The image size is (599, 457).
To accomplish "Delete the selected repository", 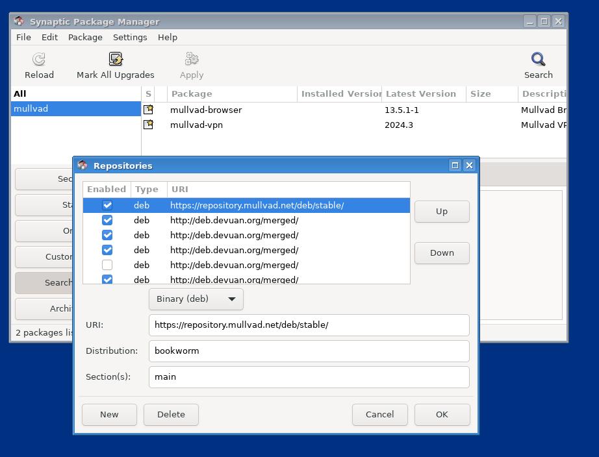I will tap(171, 414).
